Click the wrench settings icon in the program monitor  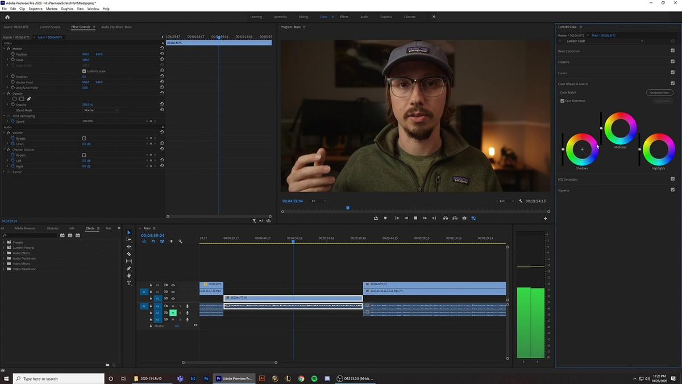(x=521, y=201)
